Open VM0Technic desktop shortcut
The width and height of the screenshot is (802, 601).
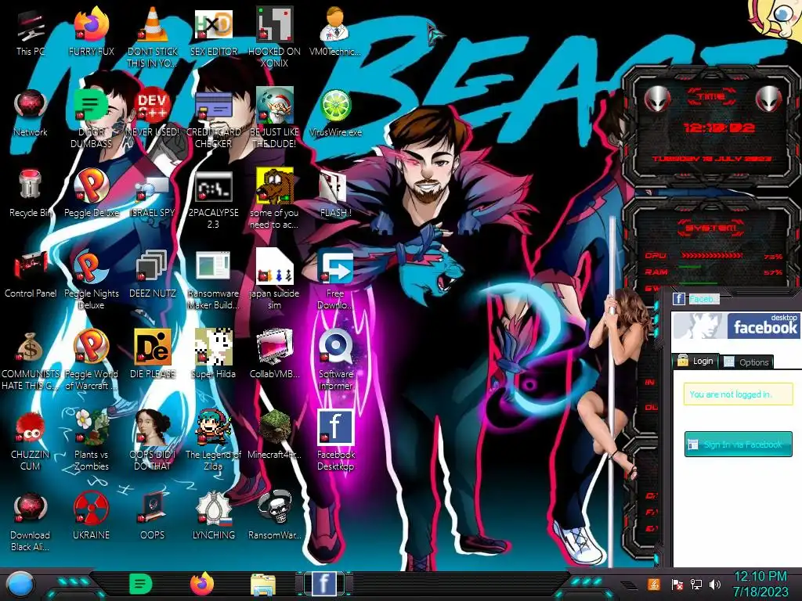(335, 32)
